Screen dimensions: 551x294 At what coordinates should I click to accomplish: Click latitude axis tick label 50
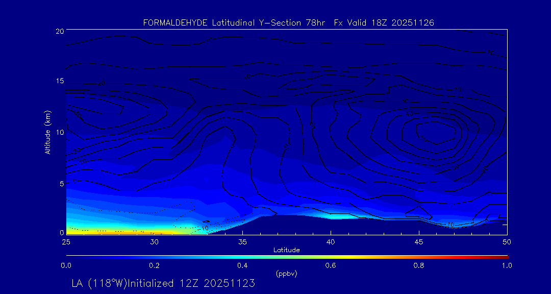[507, 241]
